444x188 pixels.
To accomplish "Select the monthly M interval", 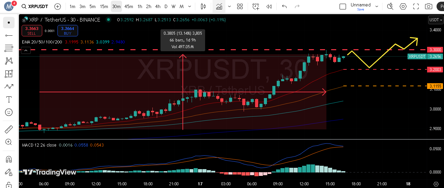I will (x=182, y=6).
